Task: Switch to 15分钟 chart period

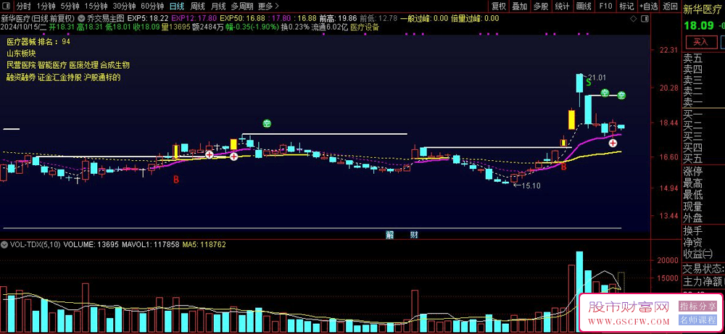Action: pyautogui.click(x=96, y=7)
